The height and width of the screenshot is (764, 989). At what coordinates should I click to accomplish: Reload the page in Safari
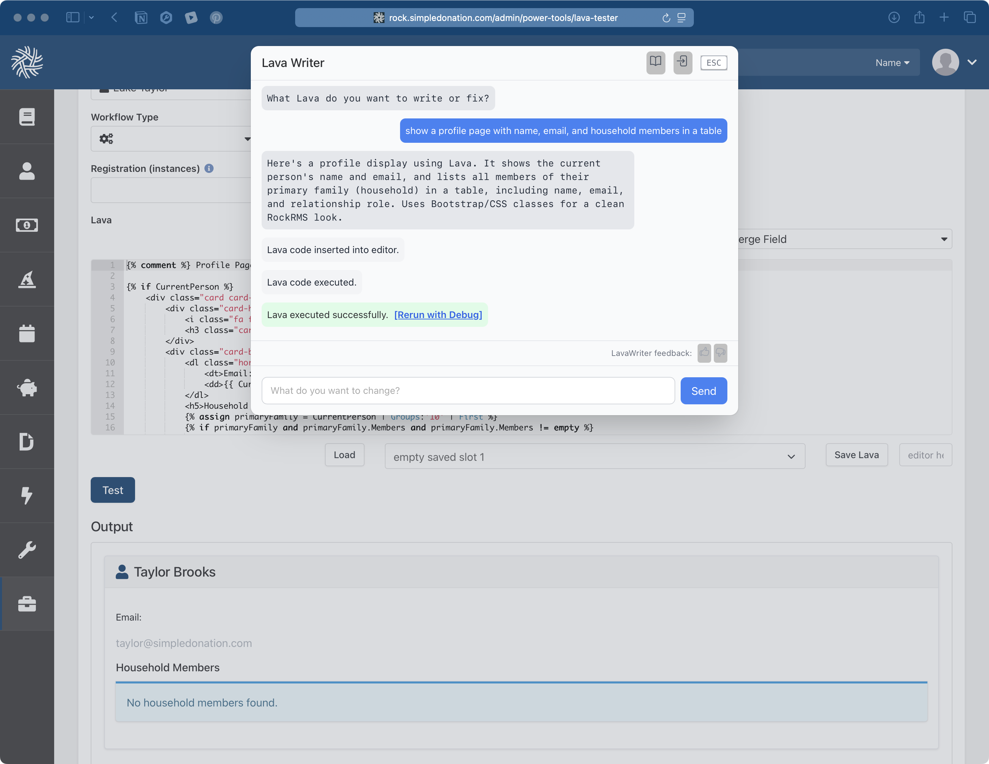coord(666,18)
